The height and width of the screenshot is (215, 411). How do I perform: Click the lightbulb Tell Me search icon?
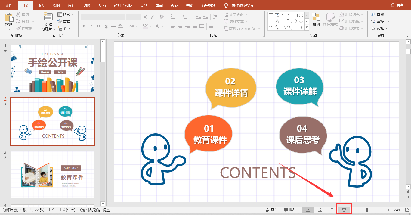pos(226,5)
